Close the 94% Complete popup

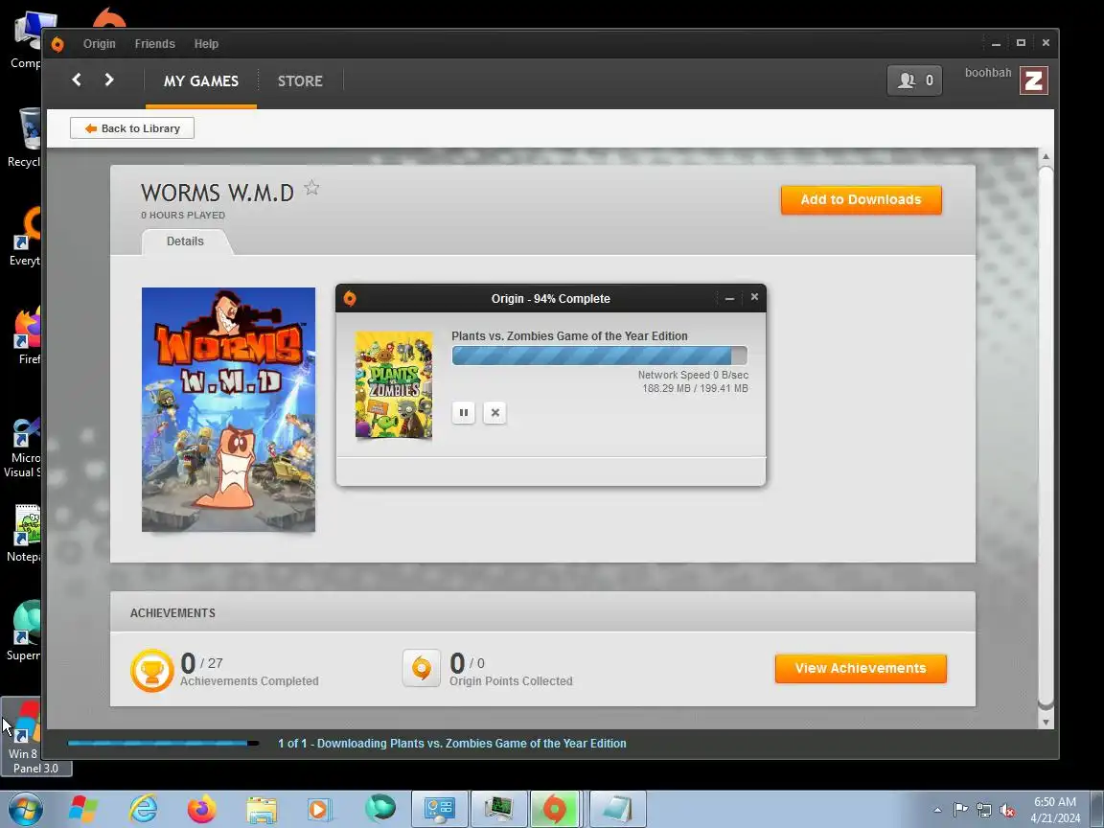pos(754,297)
